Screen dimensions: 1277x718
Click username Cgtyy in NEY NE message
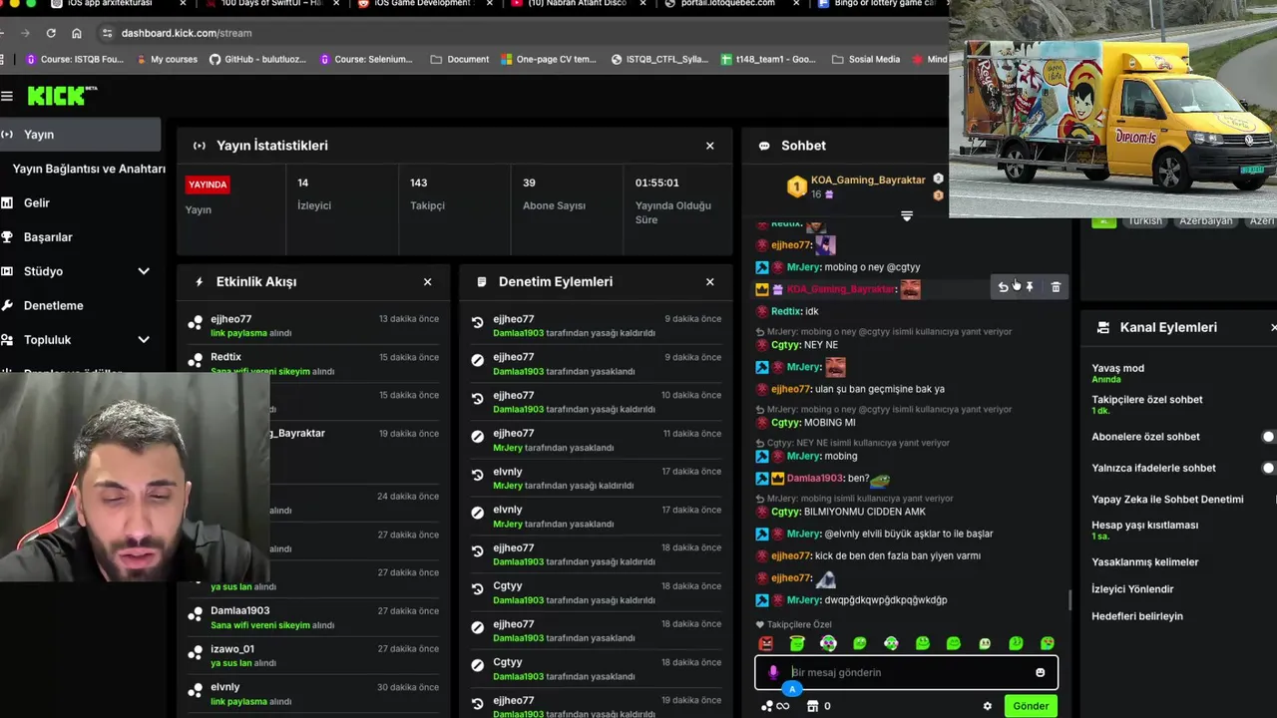pos(786,345)
